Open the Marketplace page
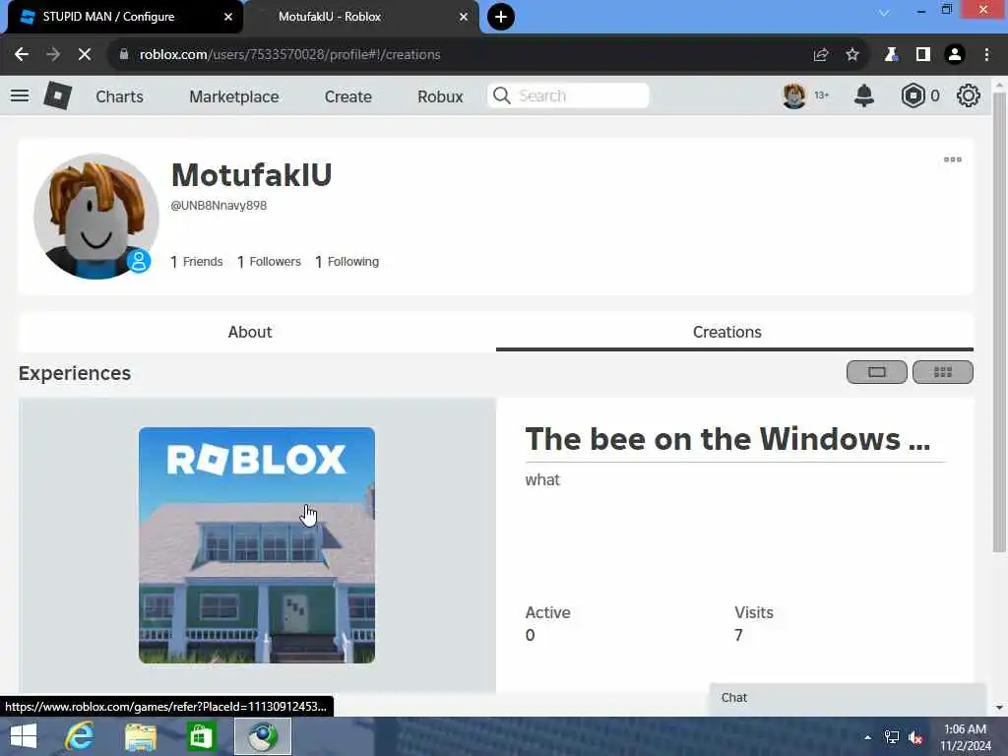The image size is (1008, 756). point(234,96)
